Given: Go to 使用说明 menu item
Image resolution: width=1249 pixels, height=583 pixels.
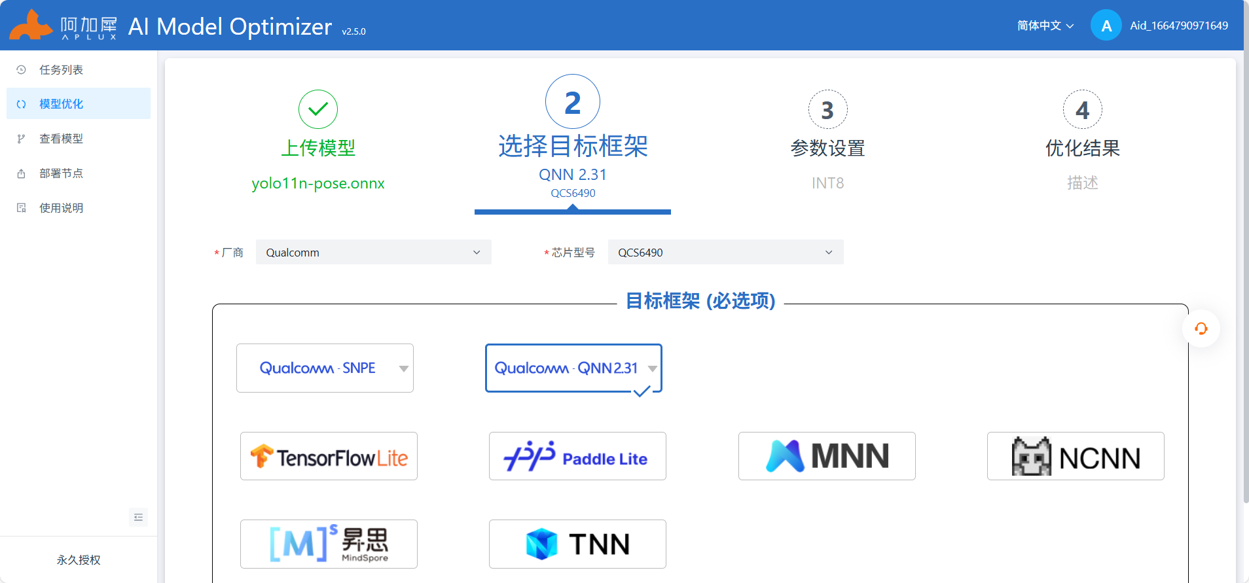Looking at the screenshot, I should click(x=79, y=207).
